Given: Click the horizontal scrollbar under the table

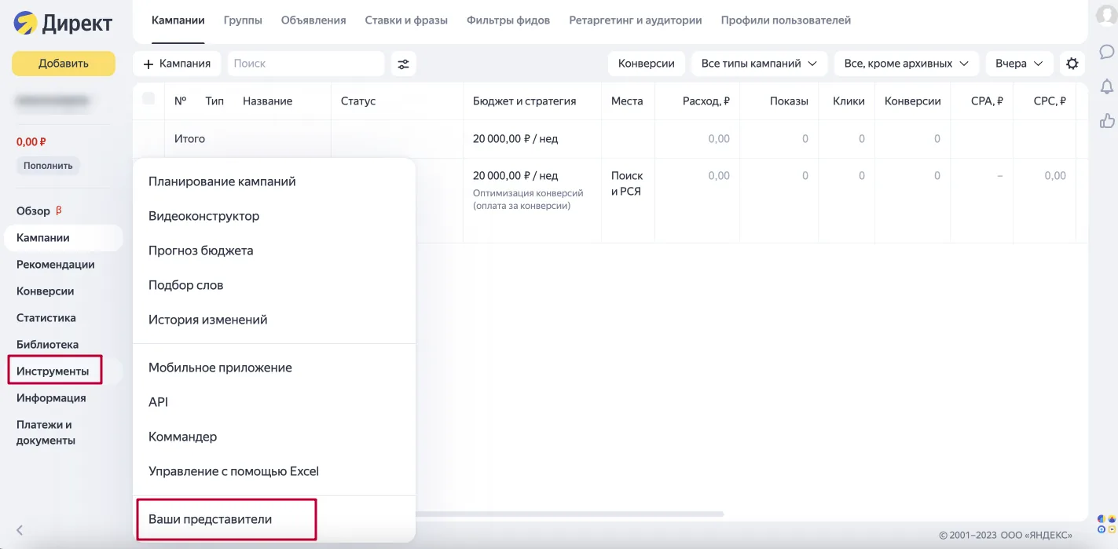Looking at the screenshot, I should click(570, 514).
